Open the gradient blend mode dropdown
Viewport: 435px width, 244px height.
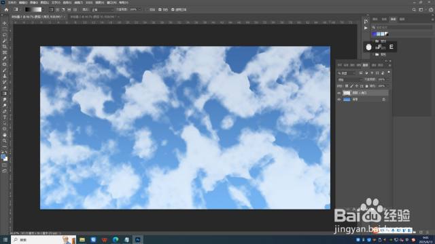(x=103, y=9)
